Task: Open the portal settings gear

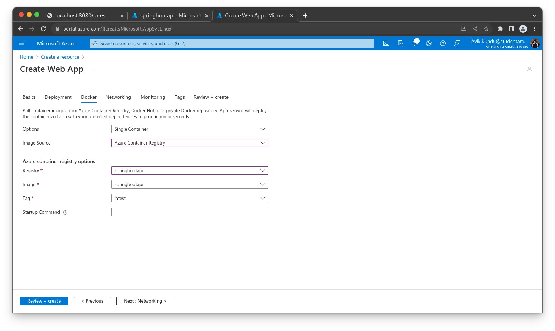Action: click(429, 43)
